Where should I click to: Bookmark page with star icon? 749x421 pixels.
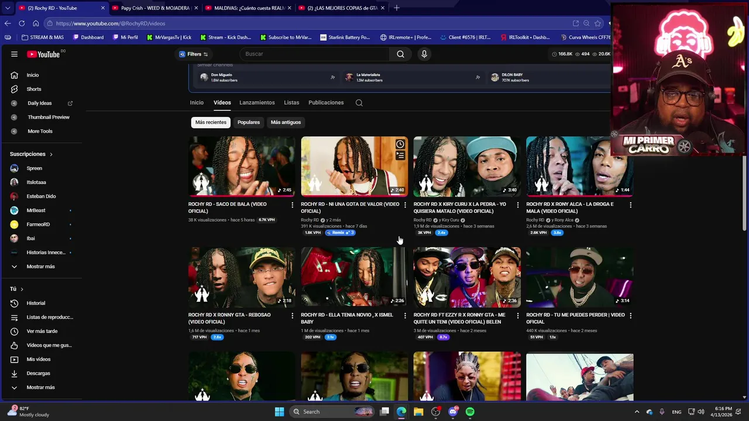coord(597,23)
